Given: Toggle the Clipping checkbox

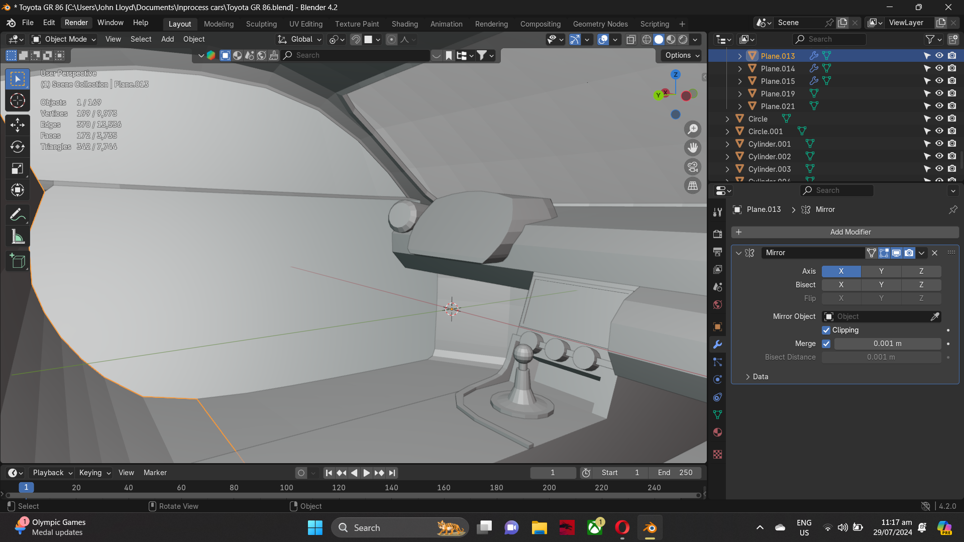Looking at the screenshot, I should point(826,330).
